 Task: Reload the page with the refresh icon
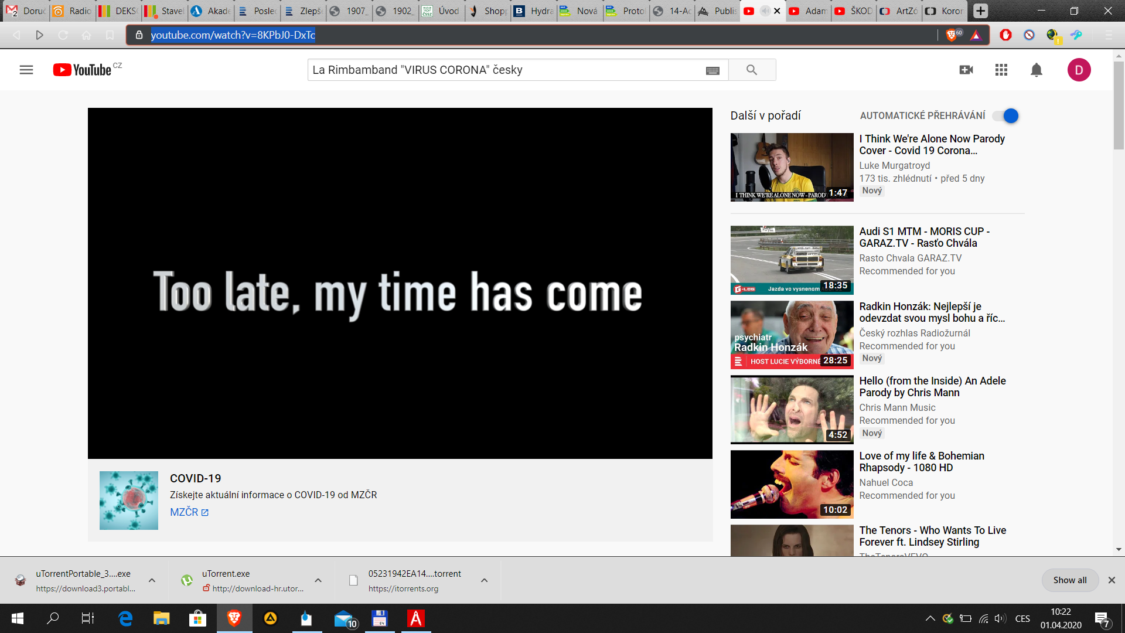[63, 35]
